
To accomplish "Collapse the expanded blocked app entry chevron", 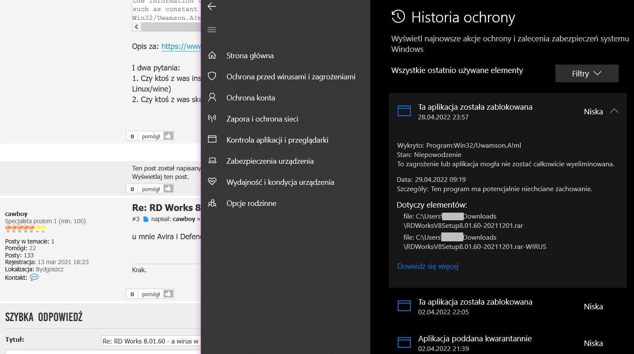I will point(615,111).
